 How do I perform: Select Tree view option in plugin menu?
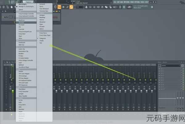tap(41, 43)
